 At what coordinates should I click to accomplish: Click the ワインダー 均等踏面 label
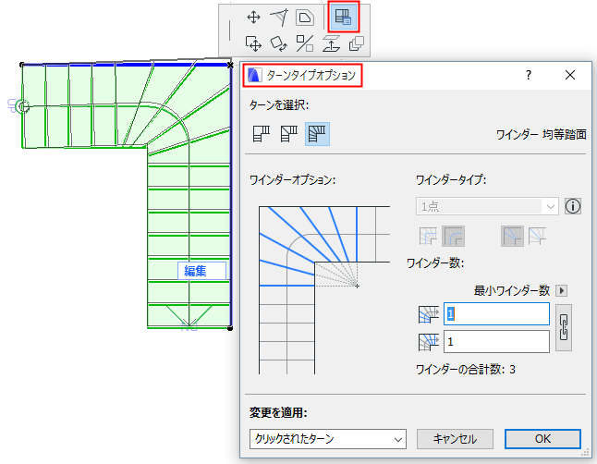(x=541, y=134)
